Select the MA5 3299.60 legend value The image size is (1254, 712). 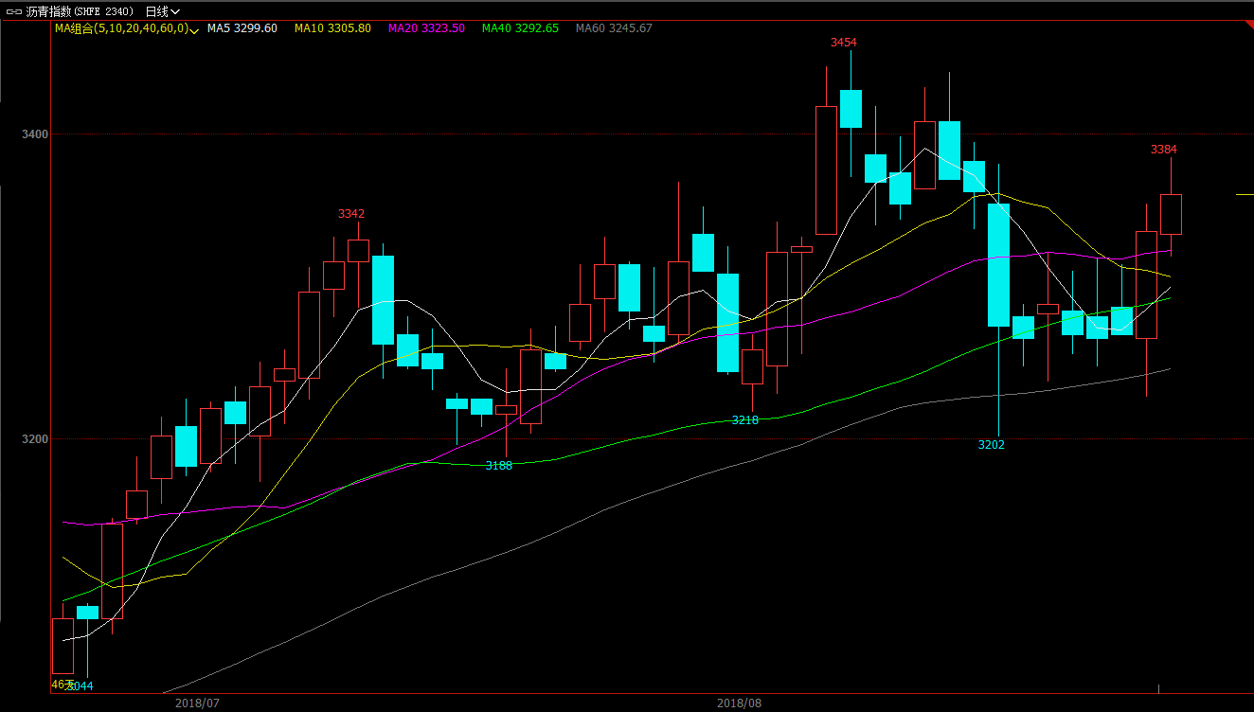[242, 28]
